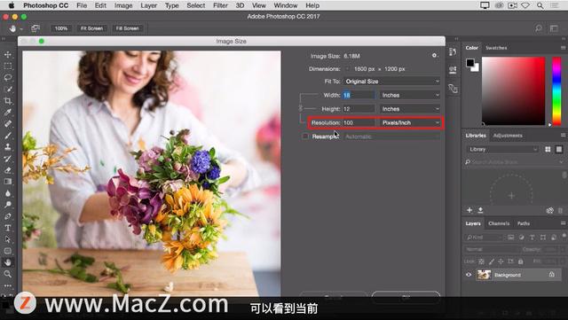Toggle the width-height constrain link icon
This screenshot has height=320, width=568.
click(x=300, y=108)
